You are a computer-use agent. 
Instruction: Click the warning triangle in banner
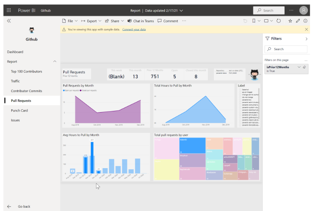[x=64, y=30]
